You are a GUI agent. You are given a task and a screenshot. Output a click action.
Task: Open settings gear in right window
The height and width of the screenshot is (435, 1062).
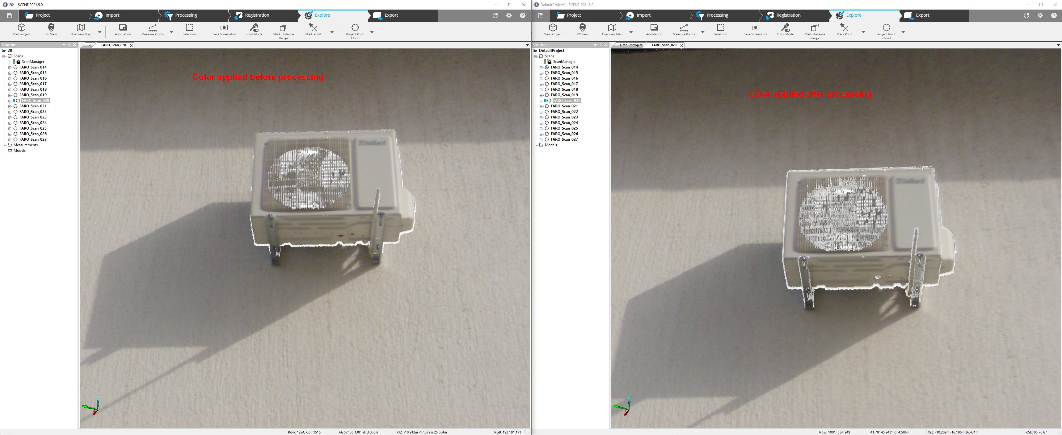pyautogui.click(x=1040, y=15)
